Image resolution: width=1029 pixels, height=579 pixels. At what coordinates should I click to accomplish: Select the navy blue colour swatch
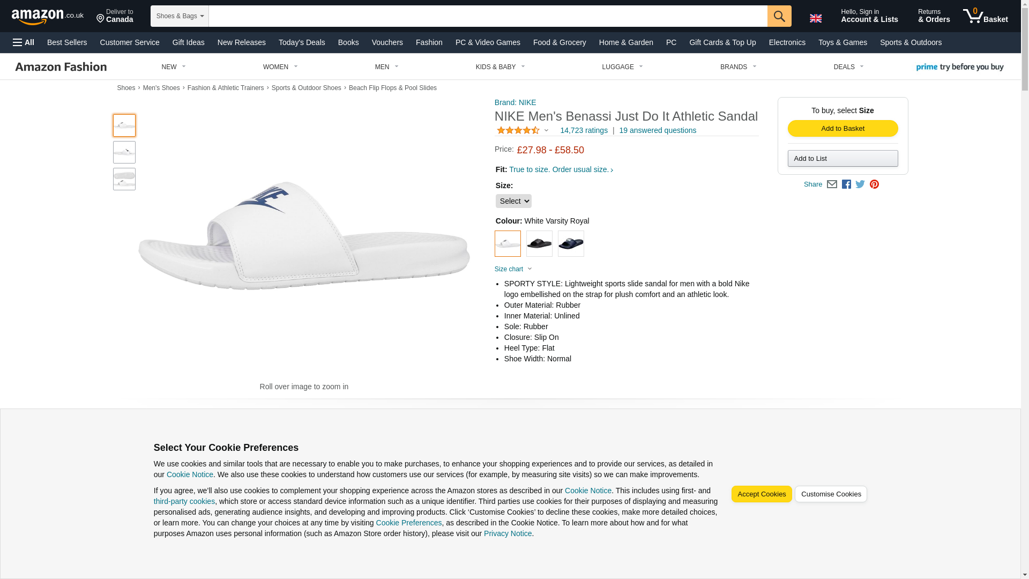coord(570,244)
